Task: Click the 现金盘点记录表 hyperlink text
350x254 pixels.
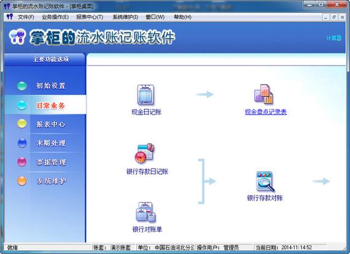Action: pos(266,112)
